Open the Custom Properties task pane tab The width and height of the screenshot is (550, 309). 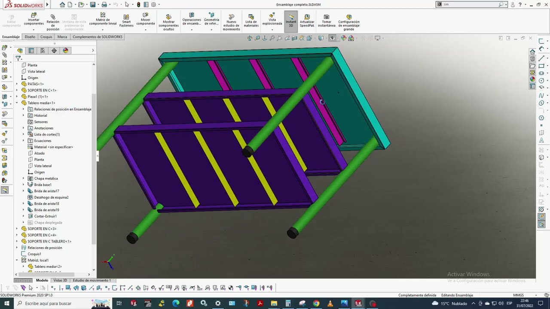point(532,86)
